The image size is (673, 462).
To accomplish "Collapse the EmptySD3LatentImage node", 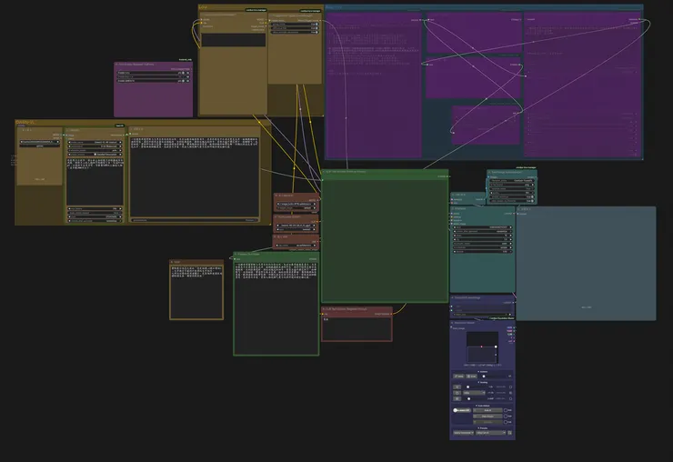I will pos(452,297).
